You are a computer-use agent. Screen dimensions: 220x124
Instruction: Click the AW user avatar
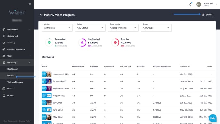click(199, 4)
